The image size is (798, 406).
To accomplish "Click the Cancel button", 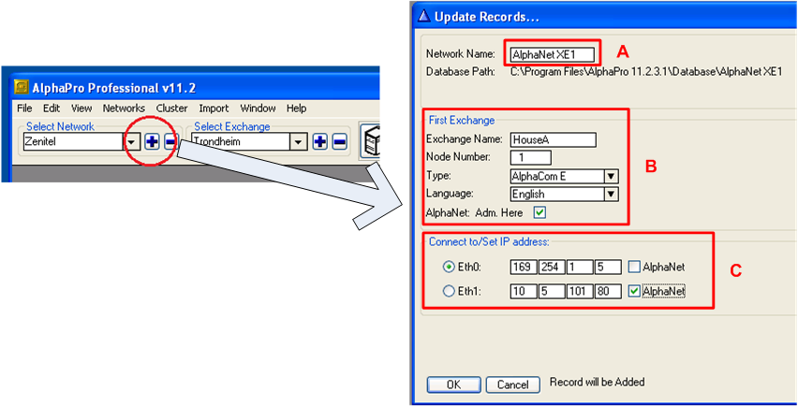I will click(x=513, y=384).
